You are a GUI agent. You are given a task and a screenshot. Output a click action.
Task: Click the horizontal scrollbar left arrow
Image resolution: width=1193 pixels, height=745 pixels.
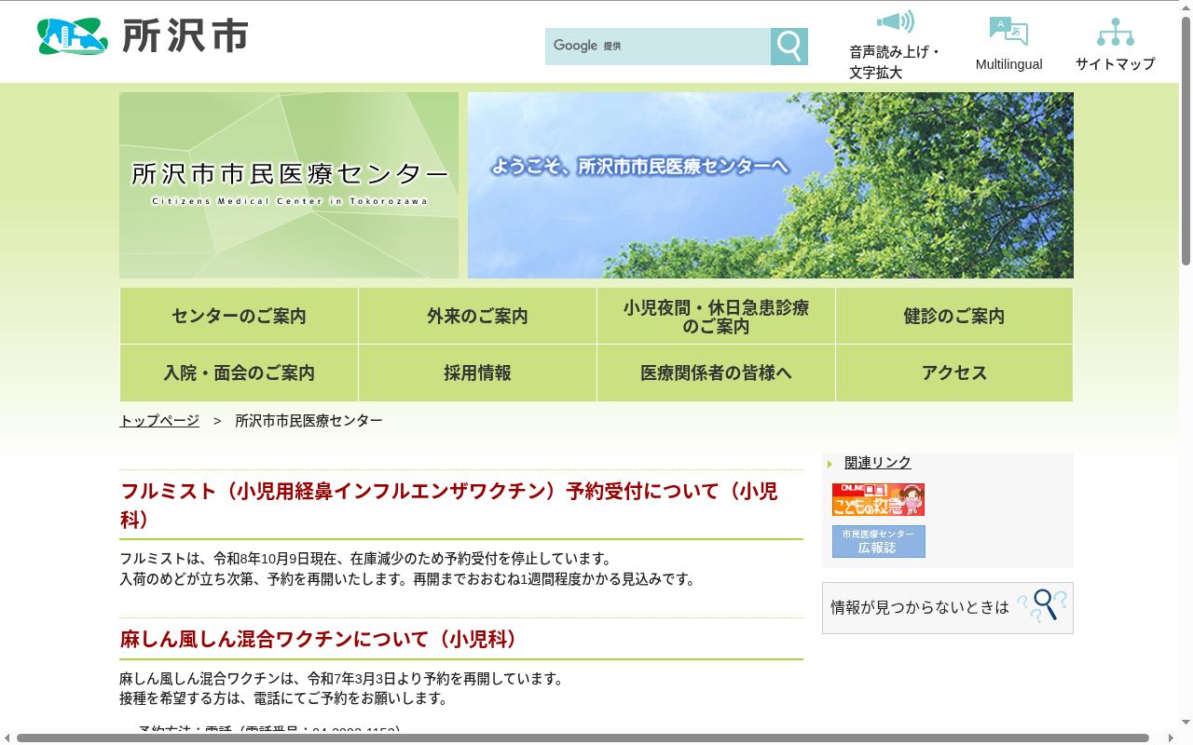pyautogui.click(x=7, y=738)
